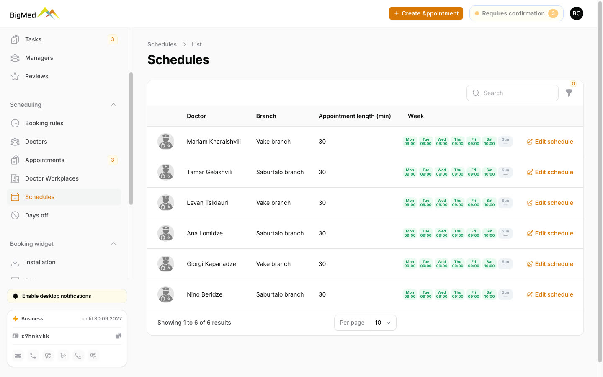Go to Tasks in the sidebar
The height and width of the screenshot is (377, 603).
tap(64, 39)
